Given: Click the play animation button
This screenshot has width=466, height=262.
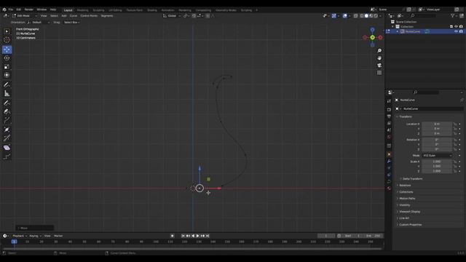Looking at the screenshot, I should 197,236.
